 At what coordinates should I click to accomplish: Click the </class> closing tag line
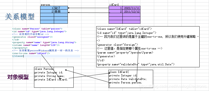coord(18,56)
